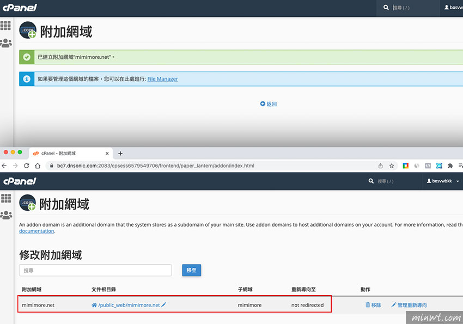The image size is (463, 324).
Task: Click the blue info icon in the notice bar
Action: pyautogui.click(x=27, y=79)
